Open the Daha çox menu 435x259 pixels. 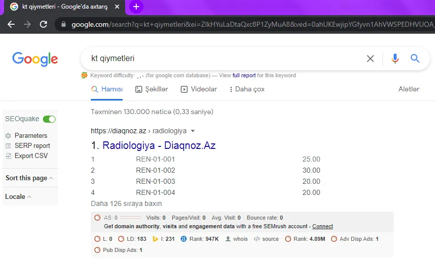[247, 89]
